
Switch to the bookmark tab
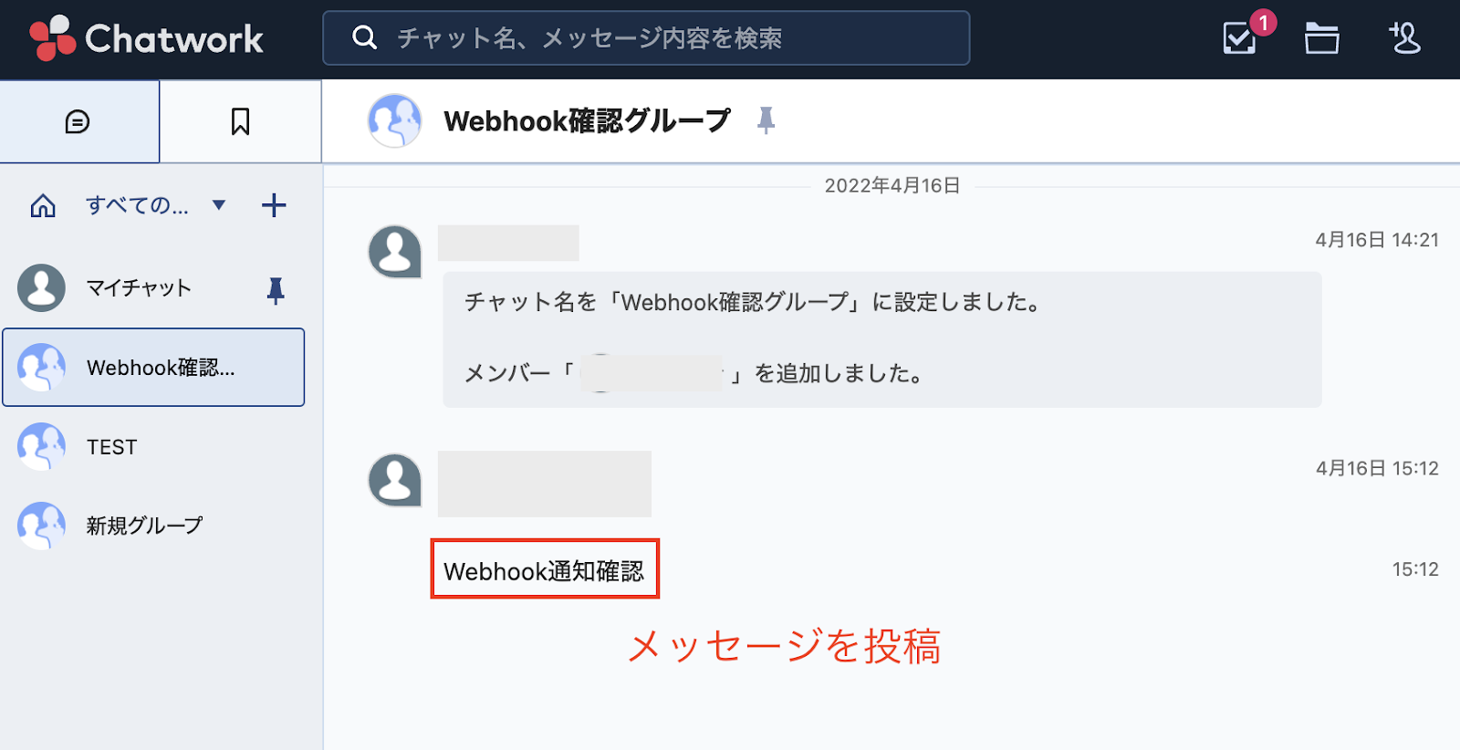(x=241, y=121)
